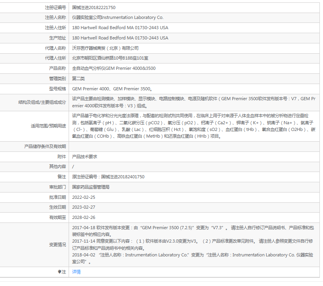Viewport: 323px width, 286px height.
Task: Click the 变更情况 label
Action: 58,245
